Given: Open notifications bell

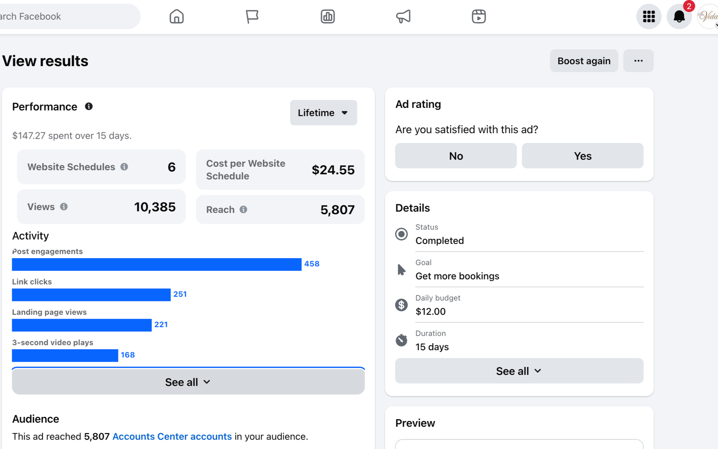Looking at the screenshot, I should click(x=679, y=16).
